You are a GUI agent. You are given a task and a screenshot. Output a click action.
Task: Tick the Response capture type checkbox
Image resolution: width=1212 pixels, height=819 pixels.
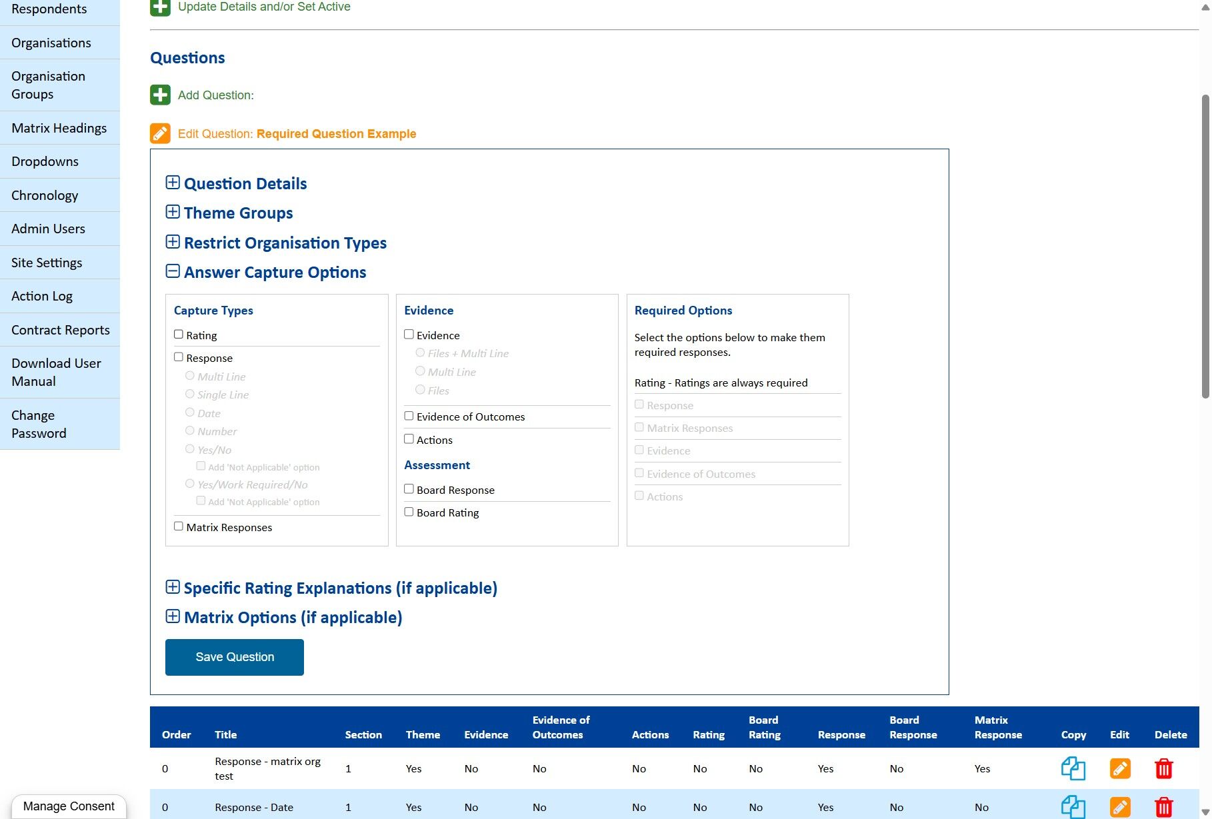[x=179, y=357]
